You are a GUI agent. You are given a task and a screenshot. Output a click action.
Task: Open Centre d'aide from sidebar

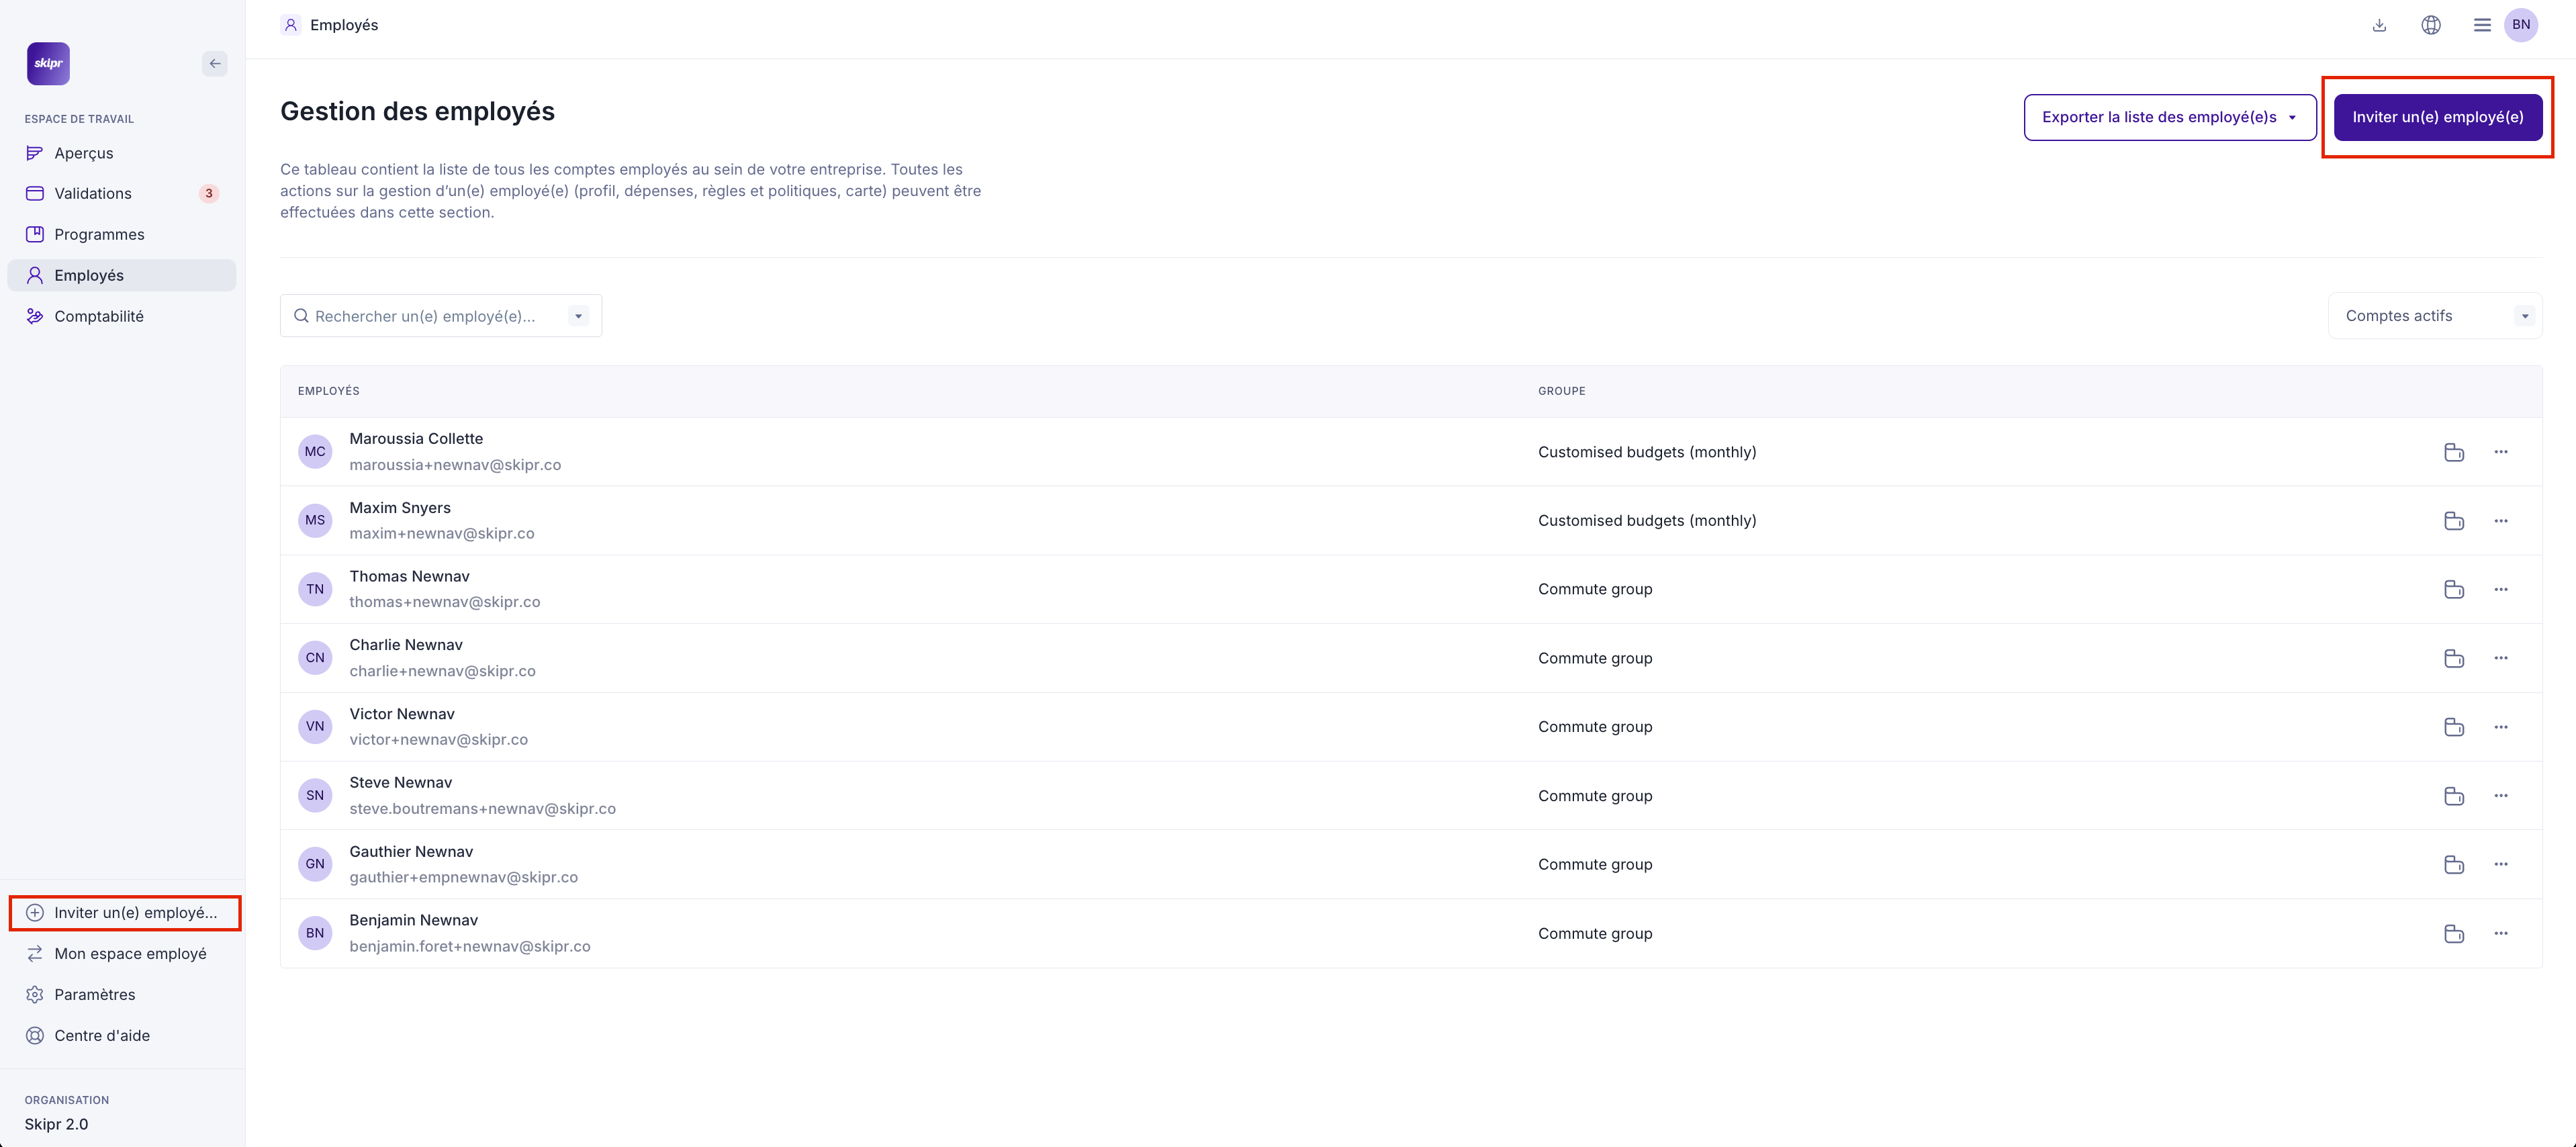click(x=102, y=1036)
